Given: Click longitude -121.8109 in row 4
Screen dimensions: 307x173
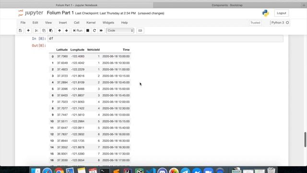Looking at the screenshot, I should [x=78, y=82].
